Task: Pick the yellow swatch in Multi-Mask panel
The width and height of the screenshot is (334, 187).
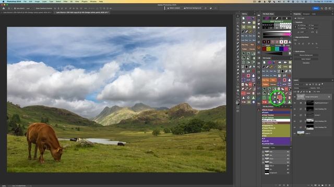Action: pos(269,49)
